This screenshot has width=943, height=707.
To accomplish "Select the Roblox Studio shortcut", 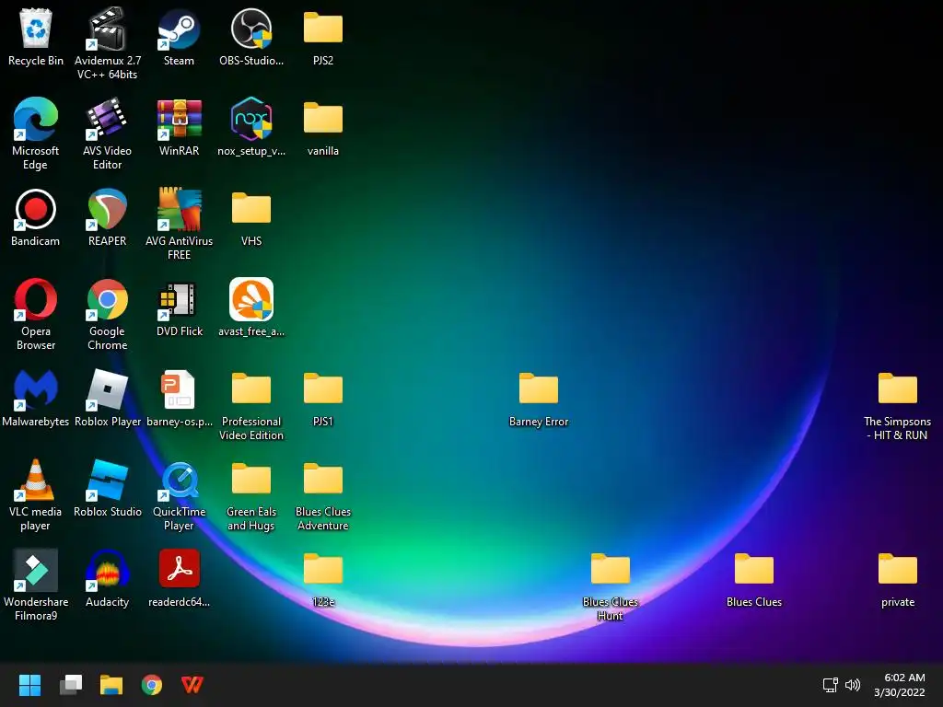I will coord(107,480).
